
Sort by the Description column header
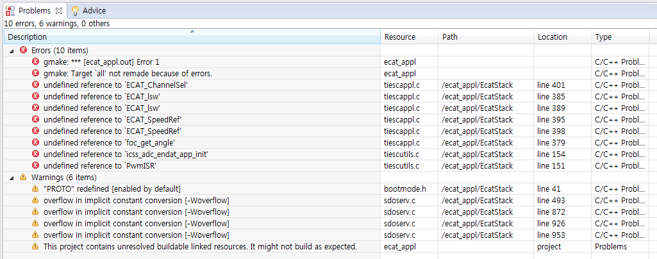pyautogui.click(x=192, y=37)
